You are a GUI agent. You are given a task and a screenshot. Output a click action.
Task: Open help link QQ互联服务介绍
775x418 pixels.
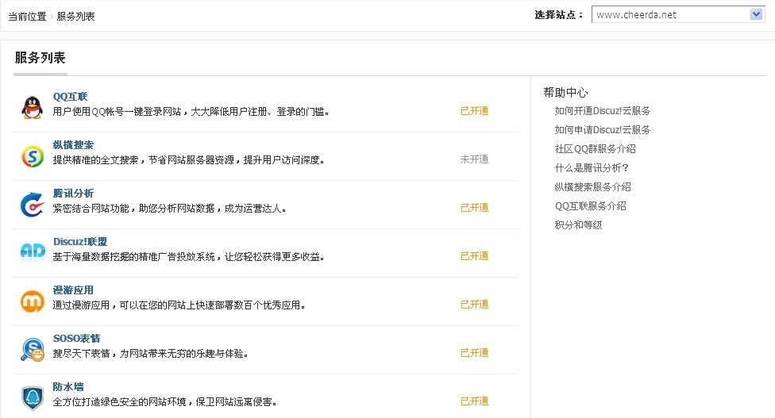pos(591,206)
